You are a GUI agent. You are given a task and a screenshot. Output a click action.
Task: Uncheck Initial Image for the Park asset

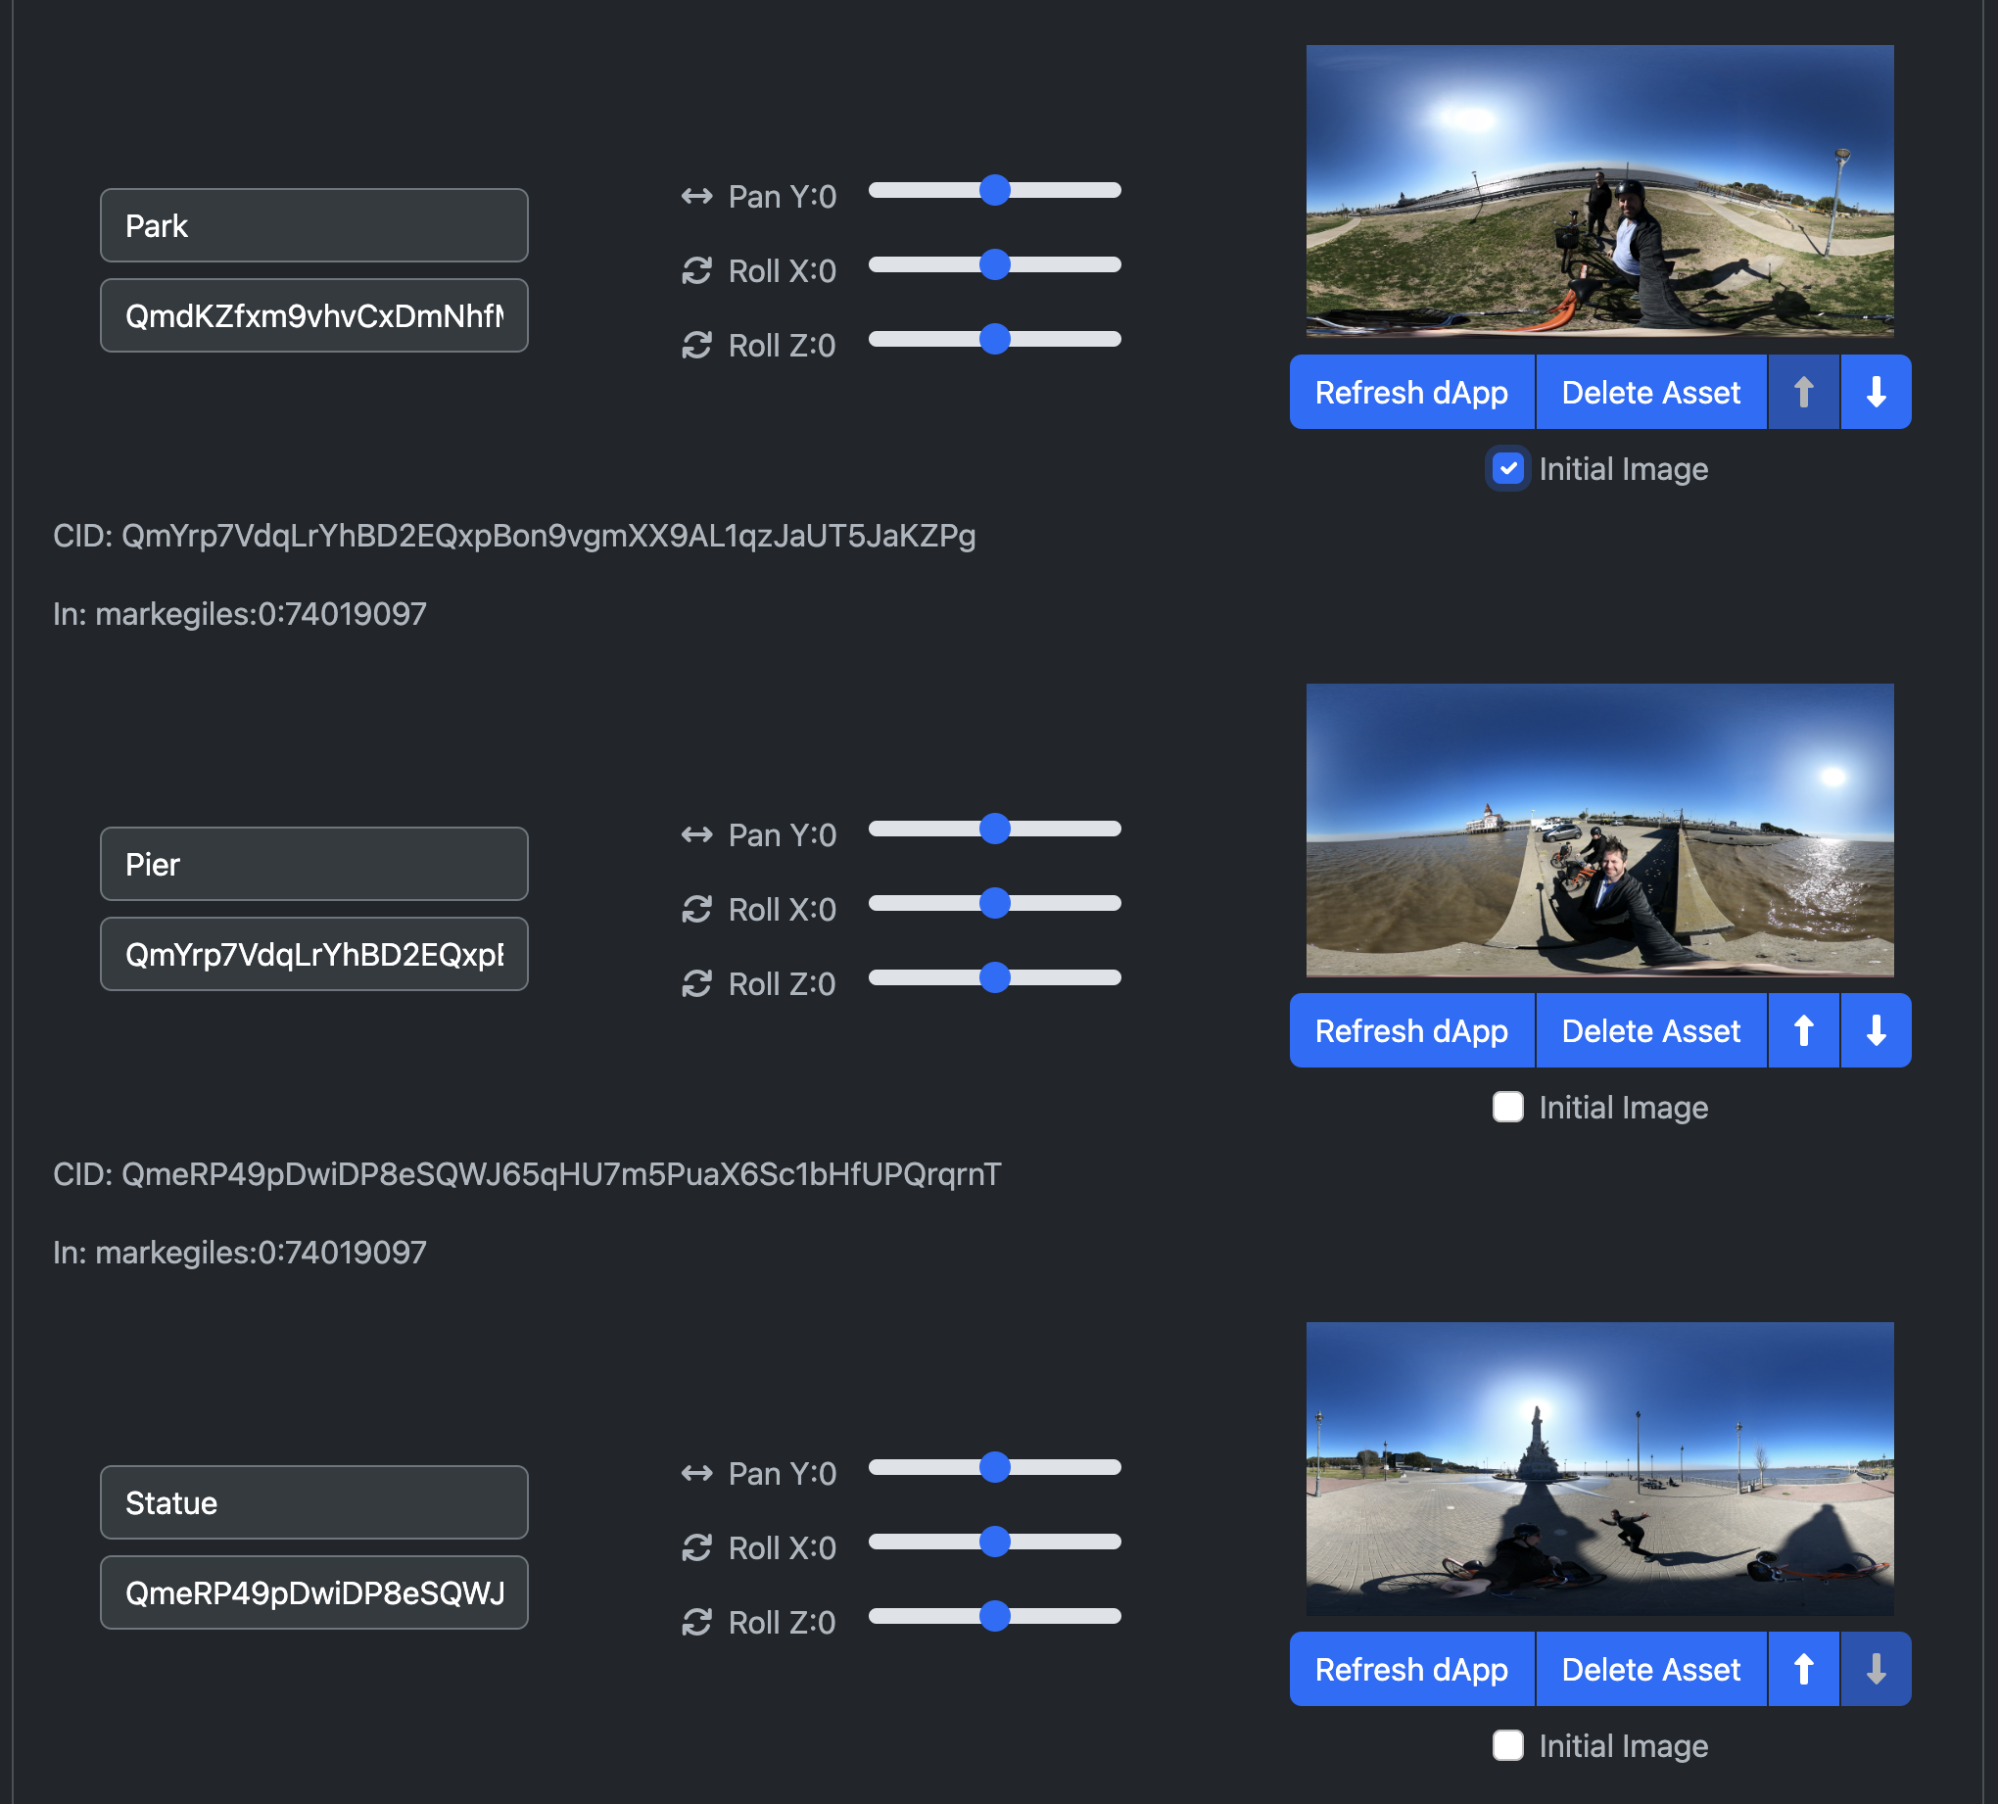coord(1507,469)
